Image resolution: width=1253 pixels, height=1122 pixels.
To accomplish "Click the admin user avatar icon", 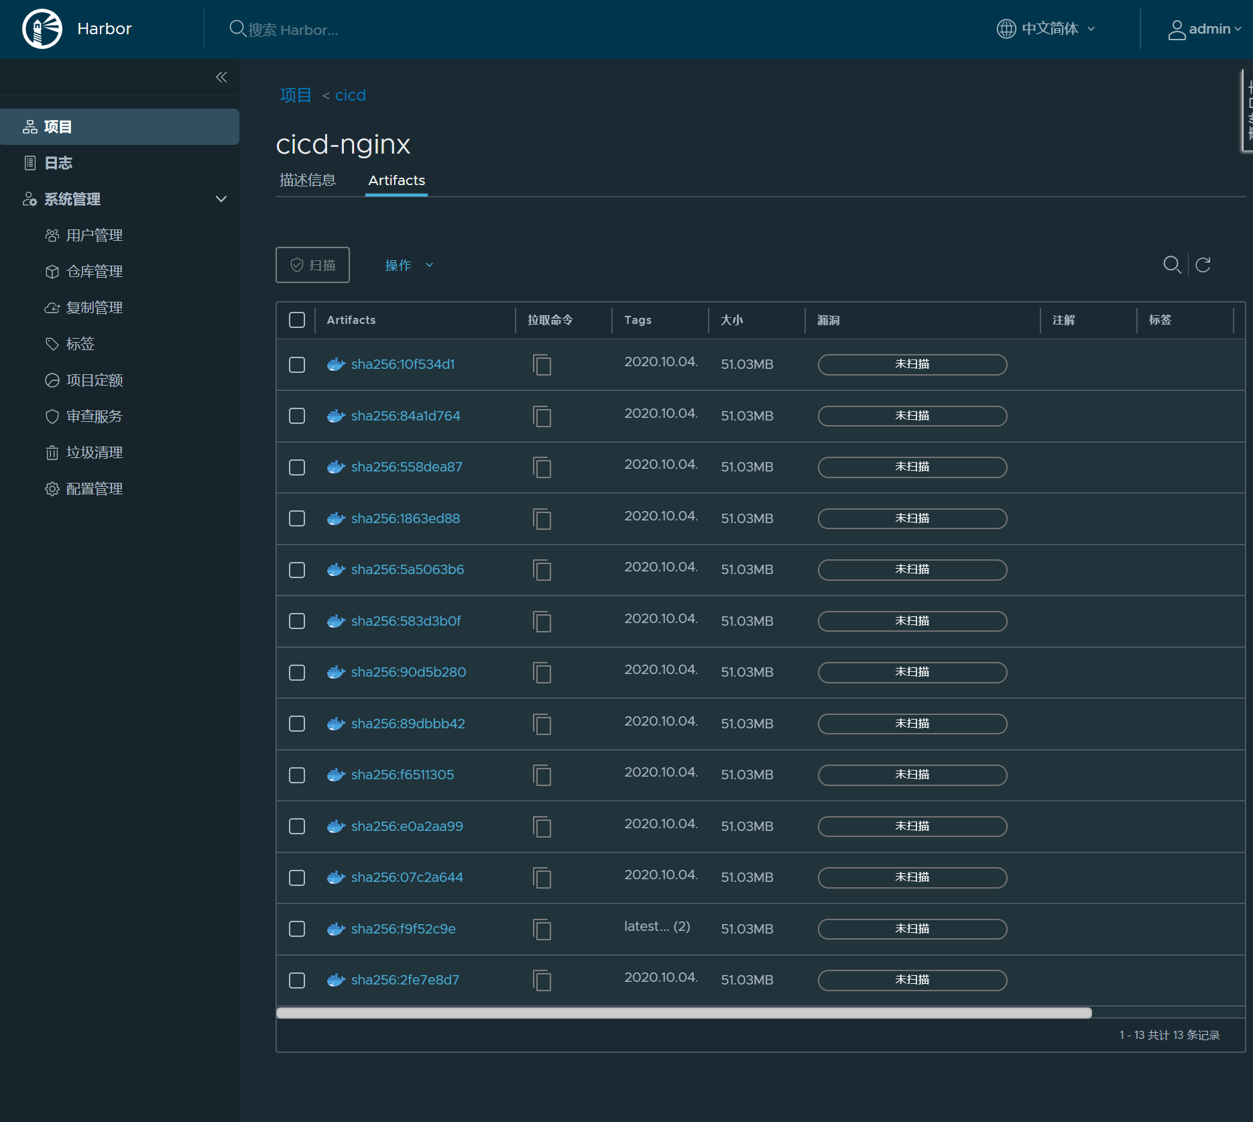I will (x=1177, y=30).
